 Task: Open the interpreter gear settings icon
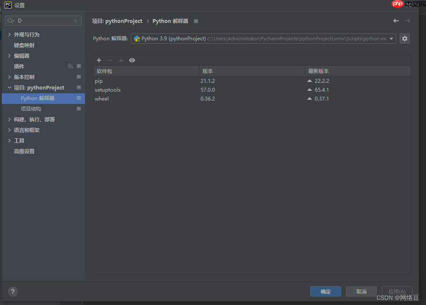point(405,39)
